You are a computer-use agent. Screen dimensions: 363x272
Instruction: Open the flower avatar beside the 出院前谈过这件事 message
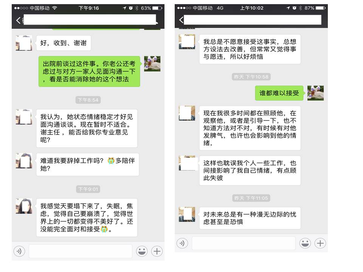pos(152,64)
